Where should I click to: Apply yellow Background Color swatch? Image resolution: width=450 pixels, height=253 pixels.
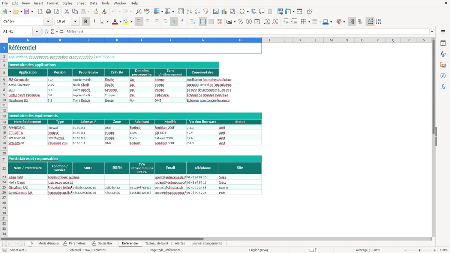click(x=126, y=22)
